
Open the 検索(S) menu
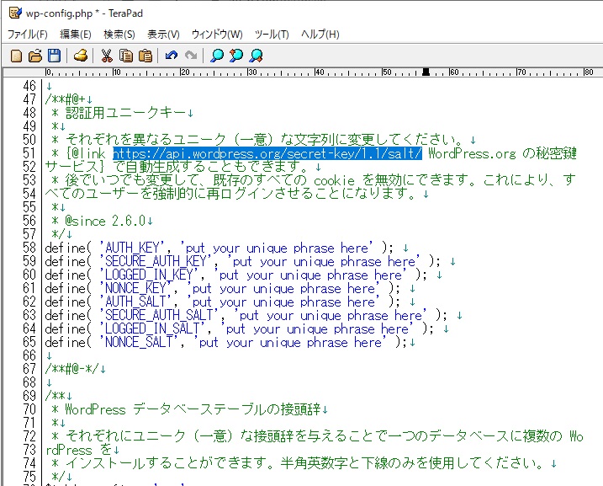(x=119, y=35)
